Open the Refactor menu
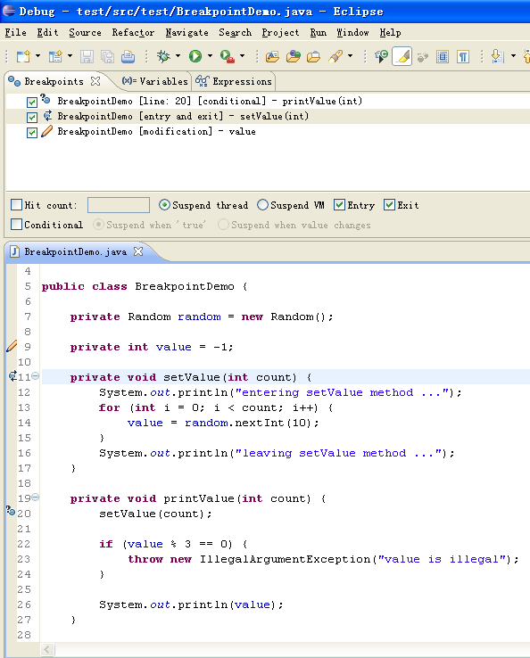This screenshot has width=530, height=658. pyautogui.click(x=133, y=33)
